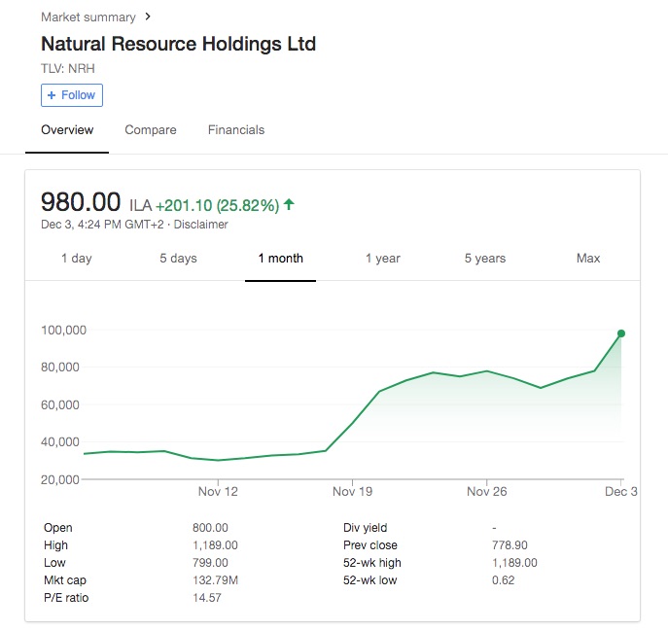Show the 1 day chart range
The height and width of the screenshot is (630, 668).
[x=77, y=259]
